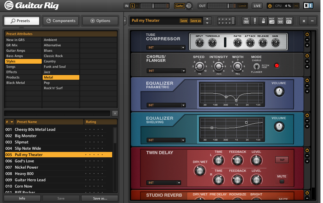Minimize the Tube Compressor module
The height and width of the screenshot is (203, 323).
[x=307, y=40]
